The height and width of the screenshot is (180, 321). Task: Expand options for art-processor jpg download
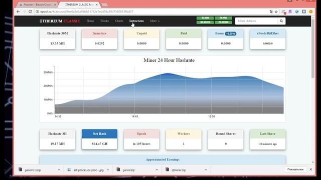click(108, 169)
